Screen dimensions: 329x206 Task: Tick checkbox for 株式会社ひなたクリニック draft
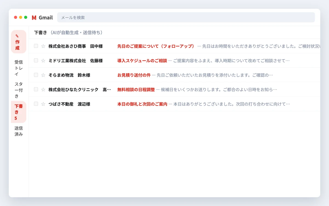(36, 89)
